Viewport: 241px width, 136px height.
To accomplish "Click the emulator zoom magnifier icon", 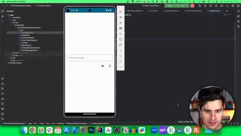I will (120, 34).
